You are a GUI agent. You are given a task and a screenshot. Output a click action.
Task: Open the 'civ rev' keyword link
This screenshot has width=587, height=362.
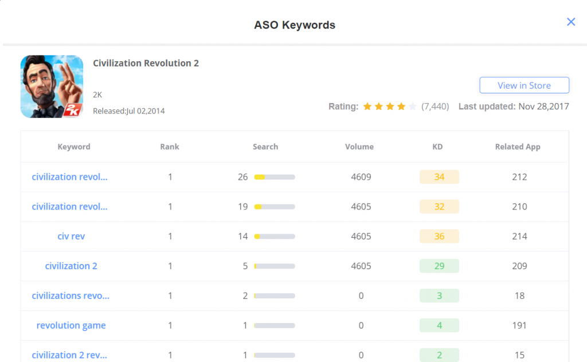[x=71, y=236]
